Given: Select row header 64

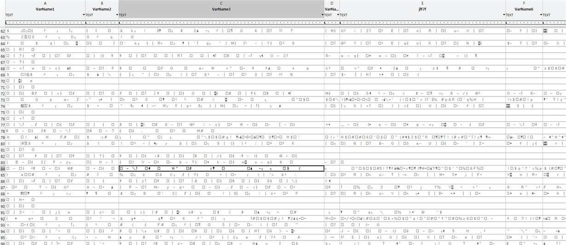Looking at the screenshot, I should (x=2, y=43).
